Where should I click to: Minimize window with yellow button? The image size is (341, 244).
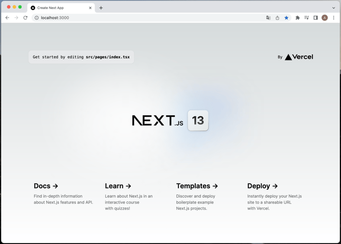[x=14, y=7]
